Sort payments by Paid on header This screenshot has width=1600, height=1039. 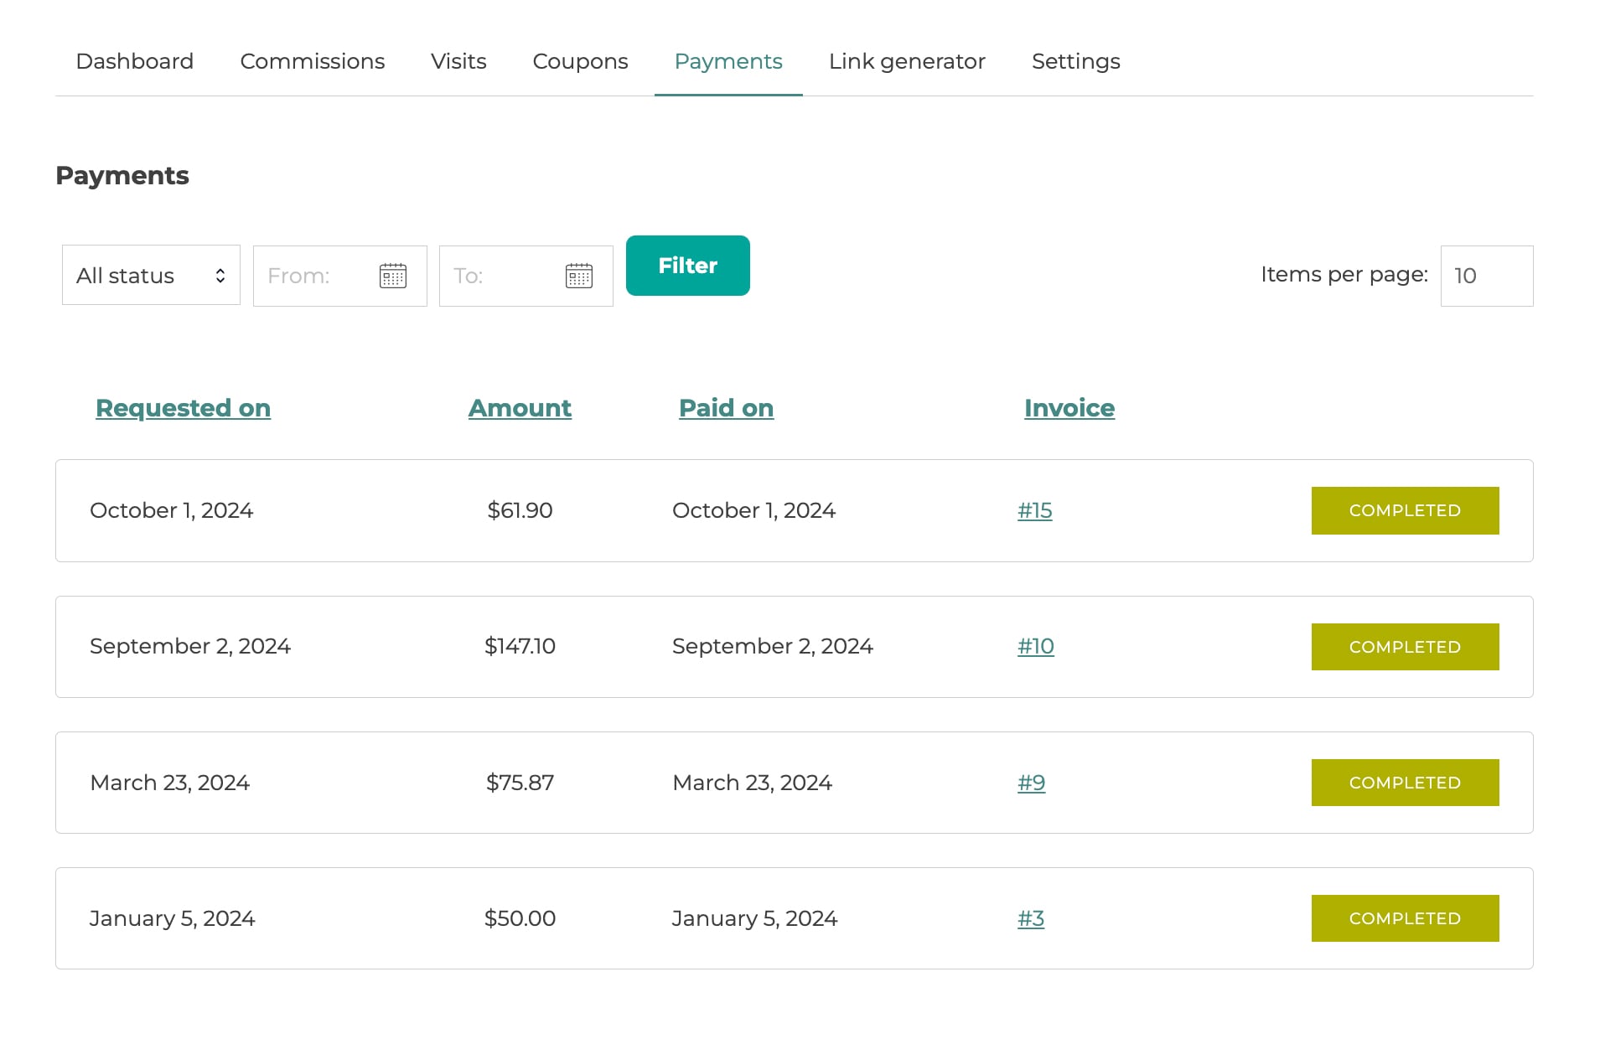[x=726, y=408]
